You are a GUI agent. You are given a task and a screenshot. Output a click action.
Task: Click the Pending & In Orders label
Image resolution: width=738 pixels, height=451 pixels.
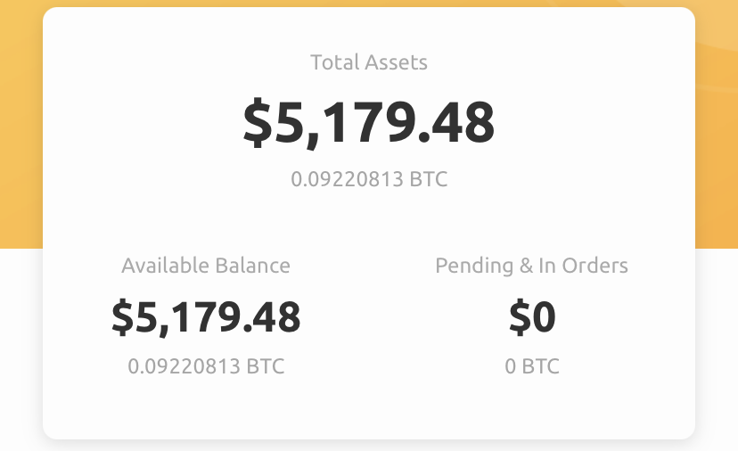tap(532, 266)
